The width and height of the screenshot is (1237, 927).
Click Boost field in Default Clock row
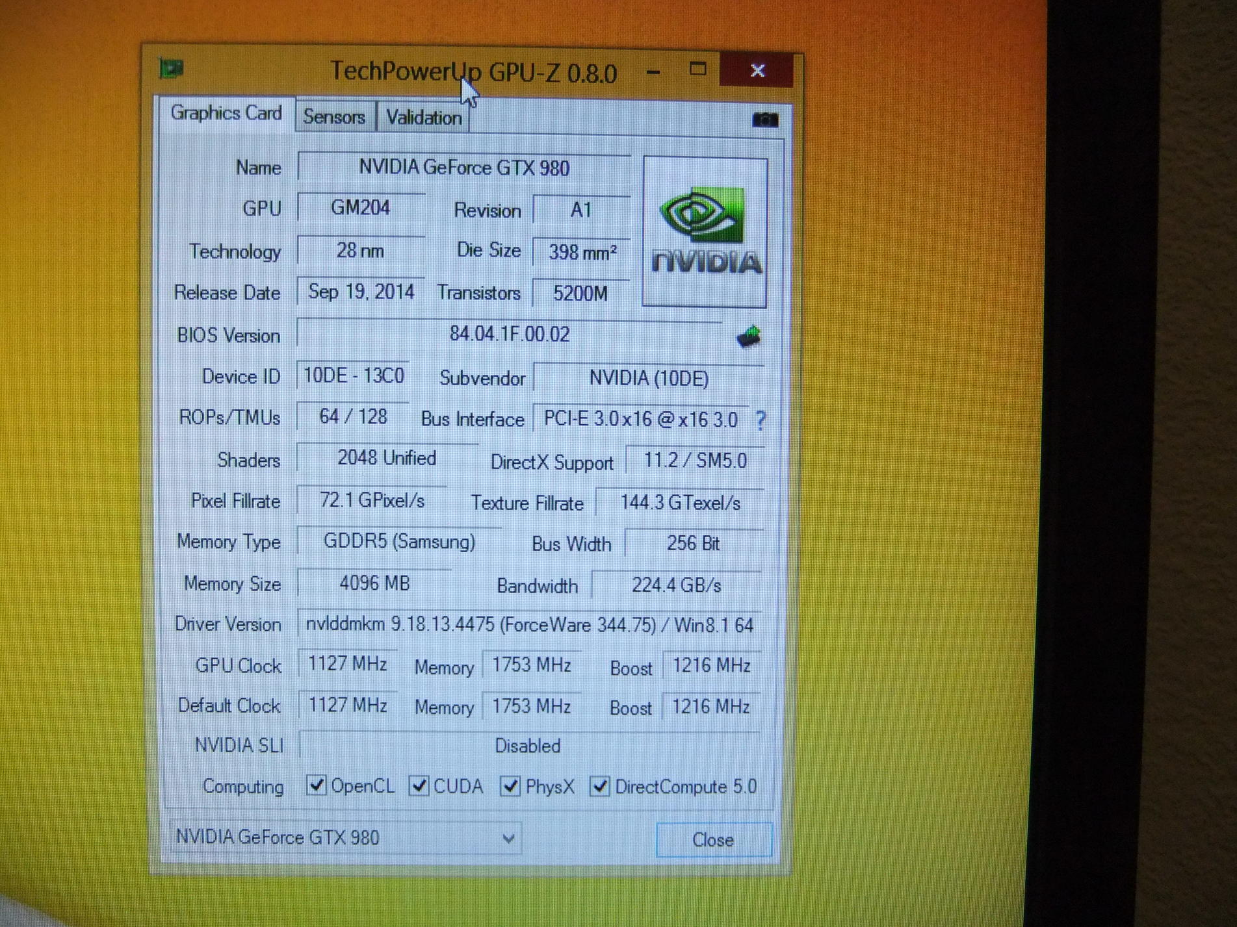click(x=711, y=707)
